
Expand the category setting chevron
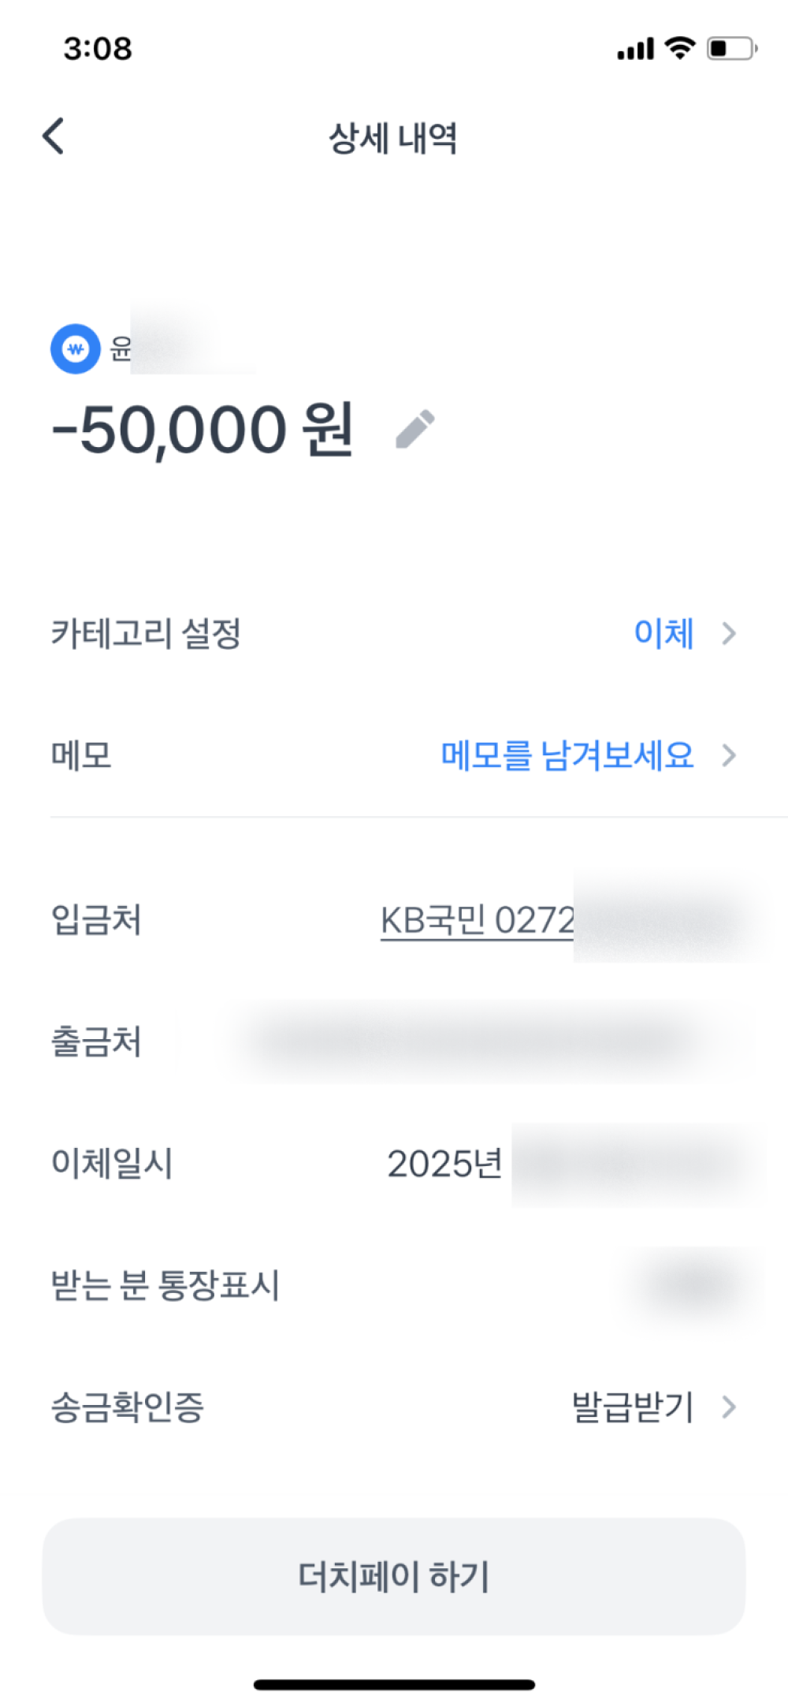tap(729, 633)
